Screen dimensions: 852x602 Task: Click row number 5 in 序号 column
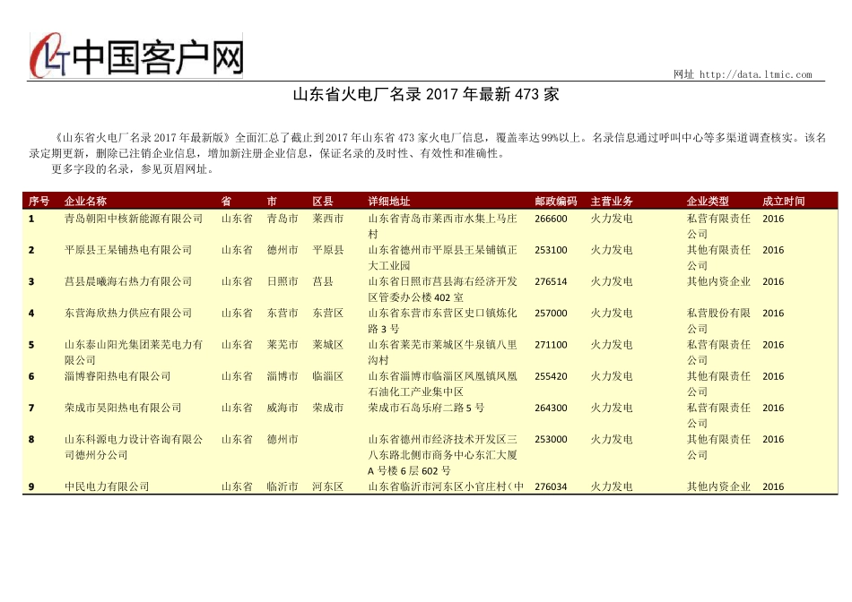click(31, 345)
